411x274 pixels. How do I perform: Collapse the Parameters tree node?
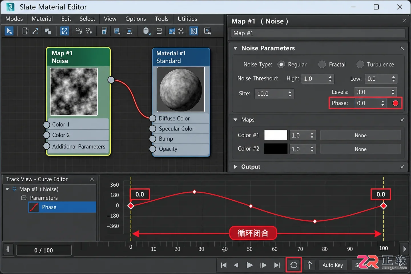(24, 198)
